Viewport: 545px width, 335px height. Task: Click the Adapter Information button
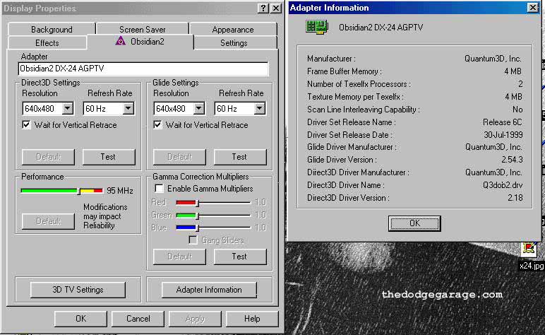(x=209, y=290)
